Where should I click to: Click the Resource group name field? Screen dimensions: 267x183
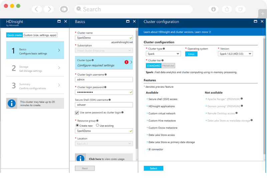104,131
